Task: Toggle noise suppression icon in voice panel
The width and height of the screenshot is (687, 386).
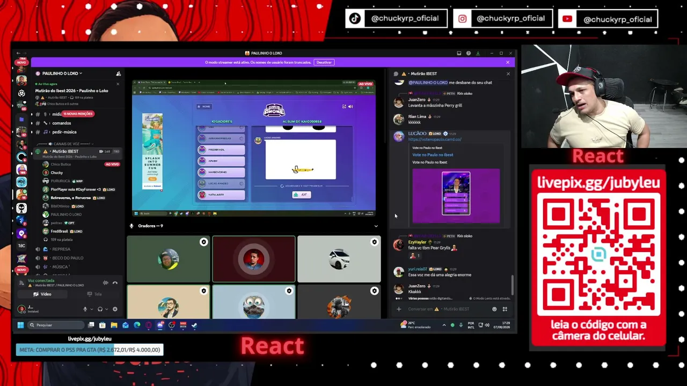Action: coord(106,283)
